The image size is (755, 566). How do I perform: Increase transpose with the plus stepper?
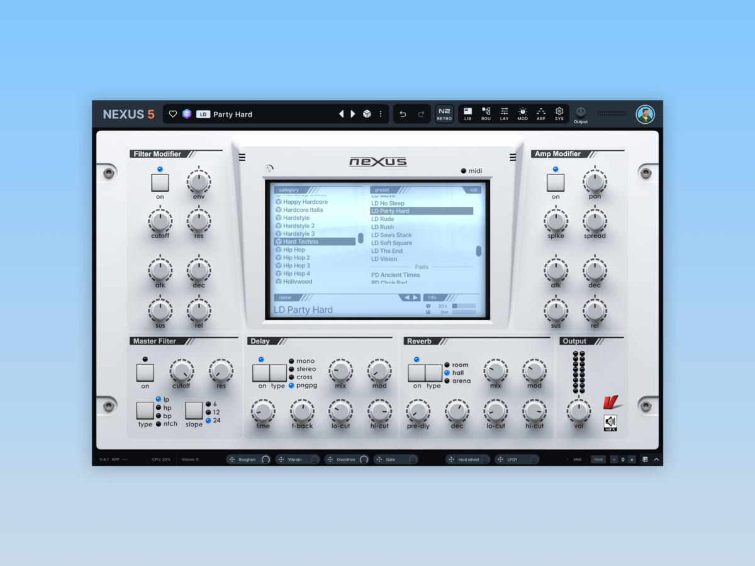click(632, 460)
